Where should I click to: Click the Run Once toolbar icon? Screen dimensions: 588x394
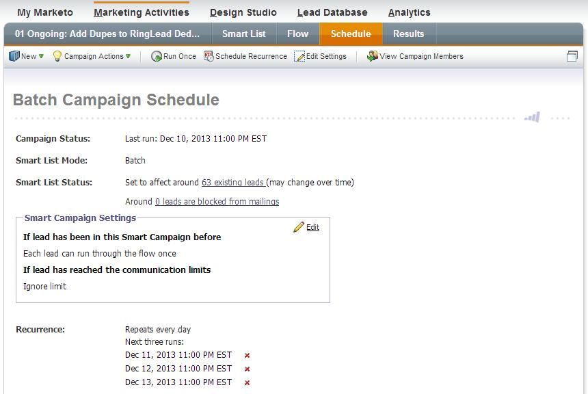(157, 57)
